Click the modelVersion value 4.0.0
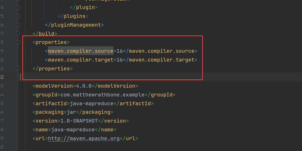 click(x=84, y=86)
